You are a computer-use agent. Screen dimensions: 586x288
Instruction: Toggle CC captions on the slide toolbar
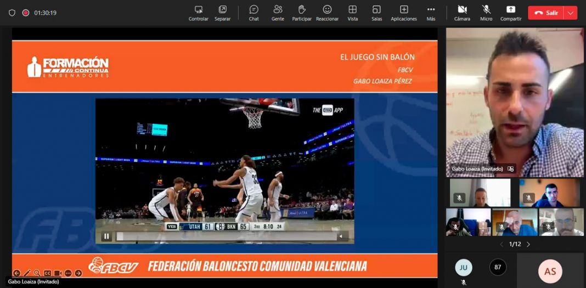(47, 273)
